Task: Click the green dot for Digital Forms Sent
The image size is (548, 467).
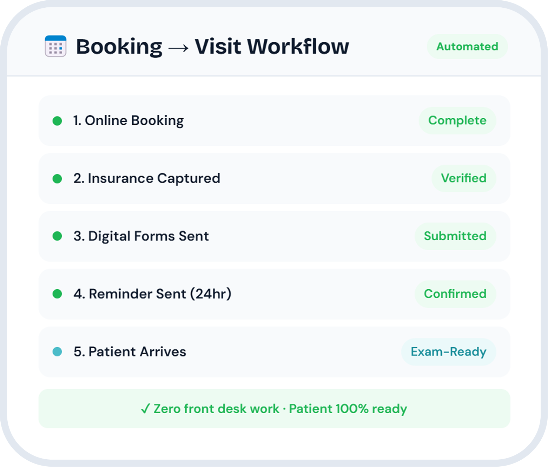Action: click(x=57, y=236)
